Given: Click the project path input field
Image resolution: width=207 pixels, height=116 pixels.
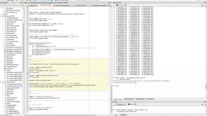Looking at the screenshot, I should 10,5.
